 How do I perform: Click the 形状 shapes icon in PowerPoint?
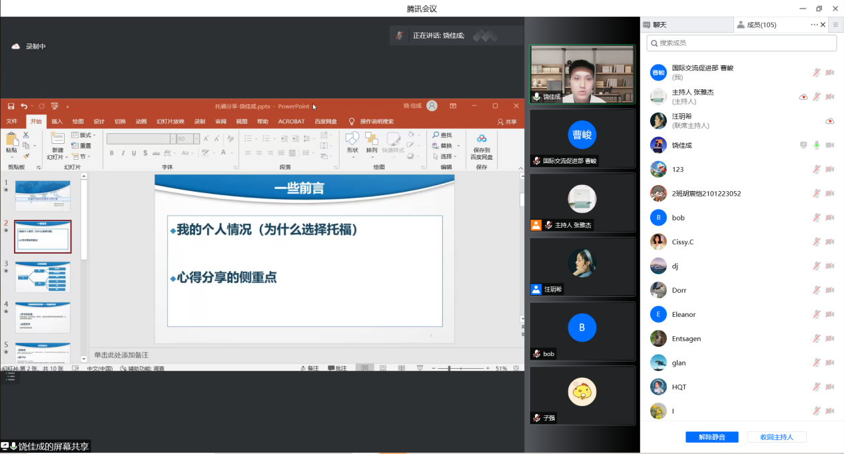pyautogui.click(x=352, y=140)
